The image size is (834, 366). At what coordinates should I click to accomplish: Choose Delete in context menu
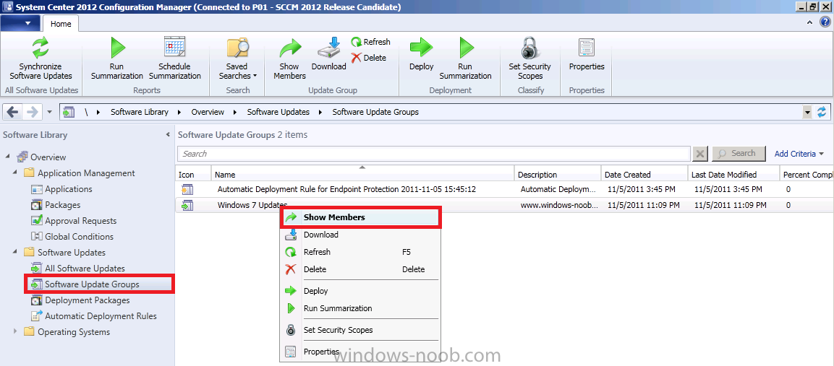pyautogui.click(x=360, y=269)
